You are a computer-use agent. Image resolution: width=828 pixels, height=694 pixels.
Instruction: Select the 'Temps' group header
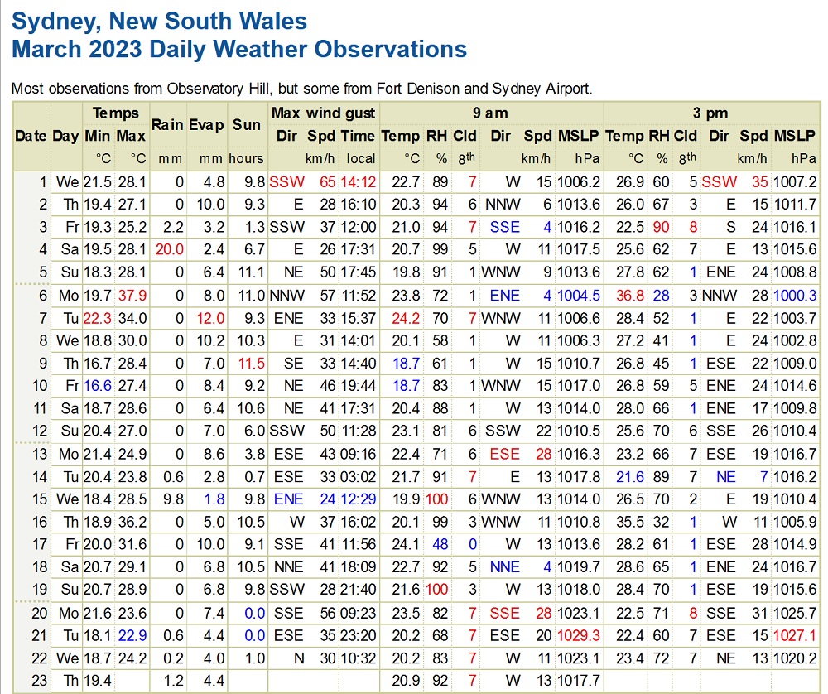click(x=115, y=113)
